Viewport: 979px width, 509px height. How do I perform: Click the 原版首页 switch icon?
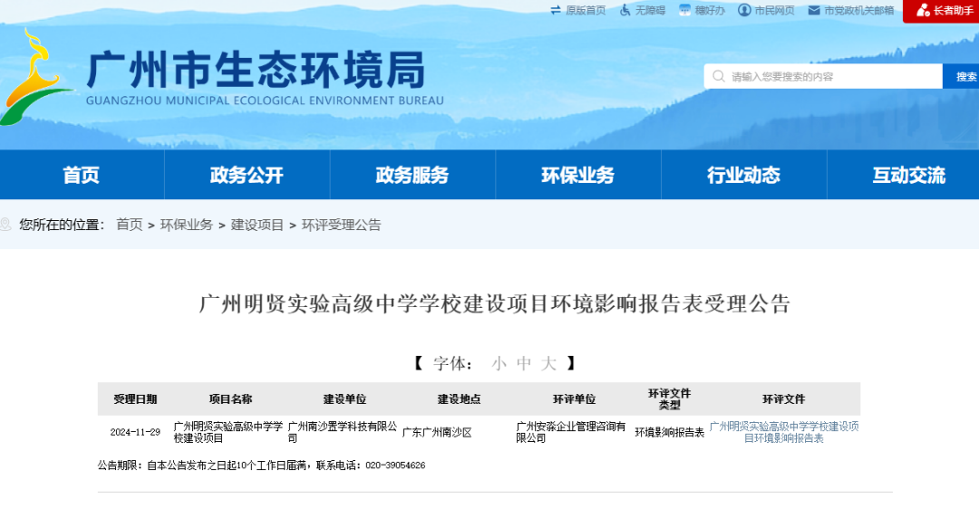click(x=556, y=10)
